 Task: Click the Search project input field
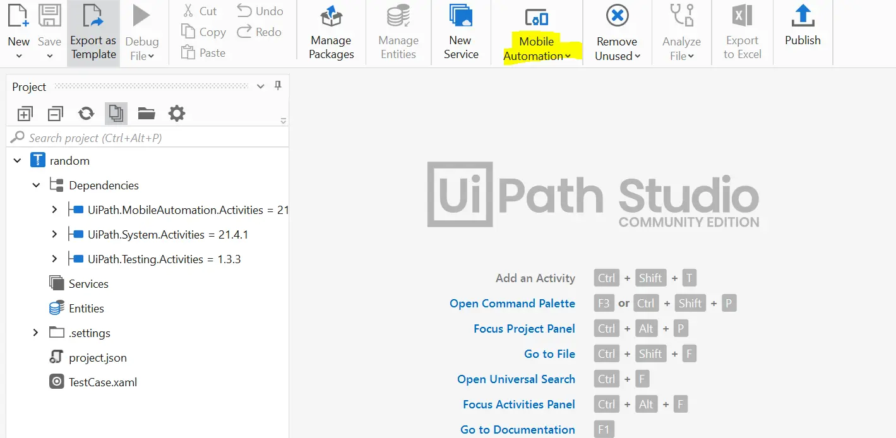[x=152, y=138]
